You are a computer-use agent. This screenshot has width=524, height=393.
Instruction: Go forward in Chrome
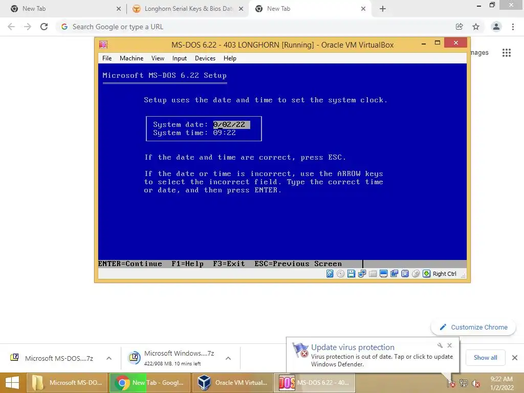(28, 27)
